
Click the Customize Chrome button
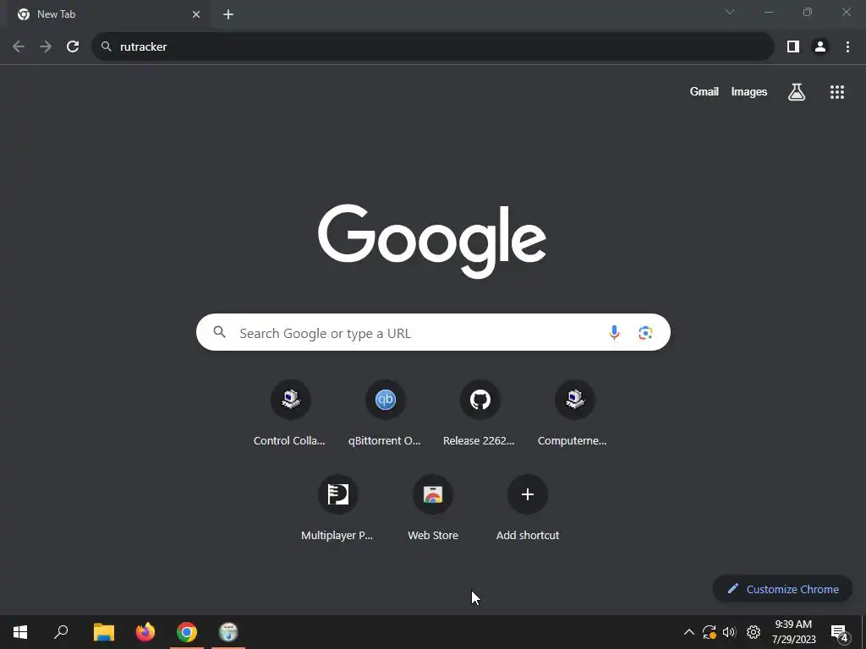[x=782, y=589]
